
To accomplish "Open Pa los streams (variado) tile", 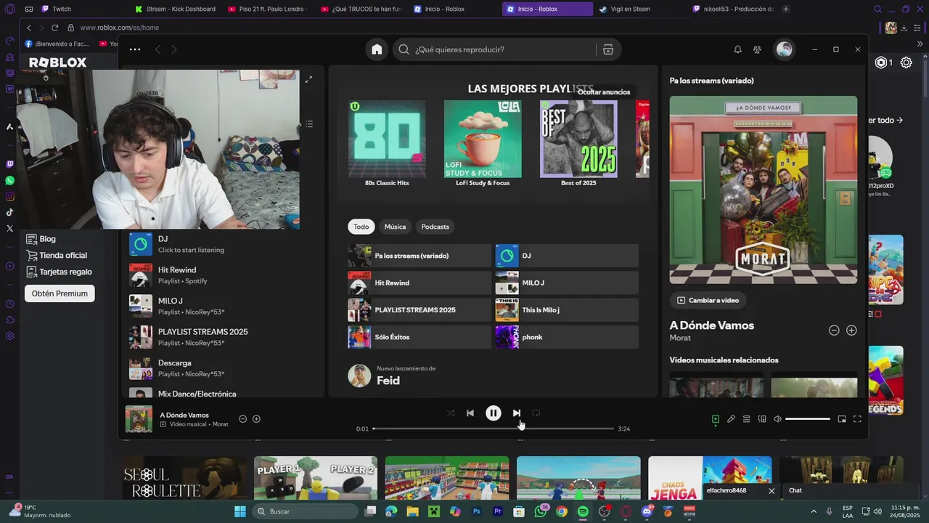I will (420, 256).
